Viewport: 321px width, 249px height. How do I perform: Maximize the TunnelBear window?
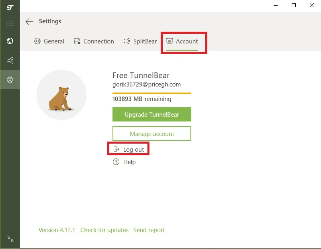[294, 6]
